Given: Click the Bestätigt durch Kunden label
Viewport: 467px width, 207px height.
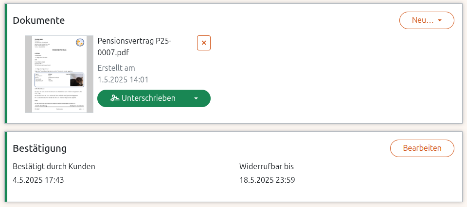Looking at the screenshot, I should (54, 166).
